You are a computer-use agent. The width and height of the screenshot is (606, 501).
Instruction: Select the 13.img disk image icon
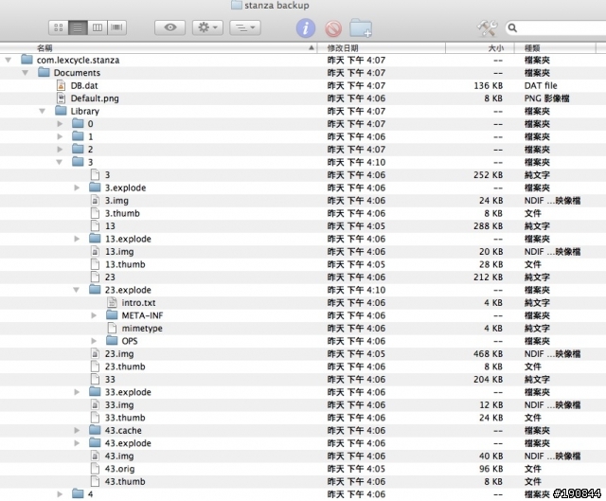(95, 251)
